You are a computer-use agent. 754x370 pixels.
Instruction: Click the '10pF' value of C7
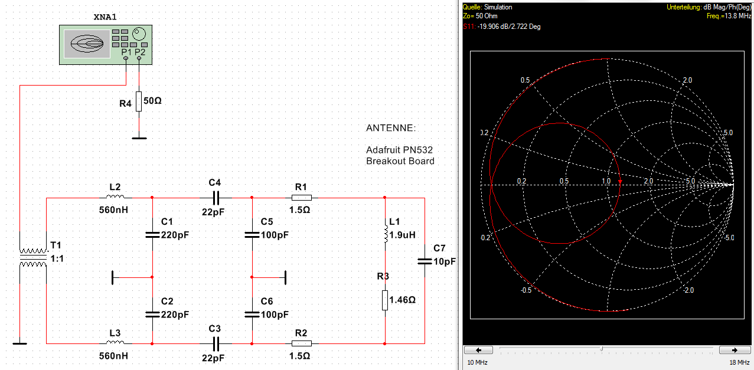click(445, 261)
